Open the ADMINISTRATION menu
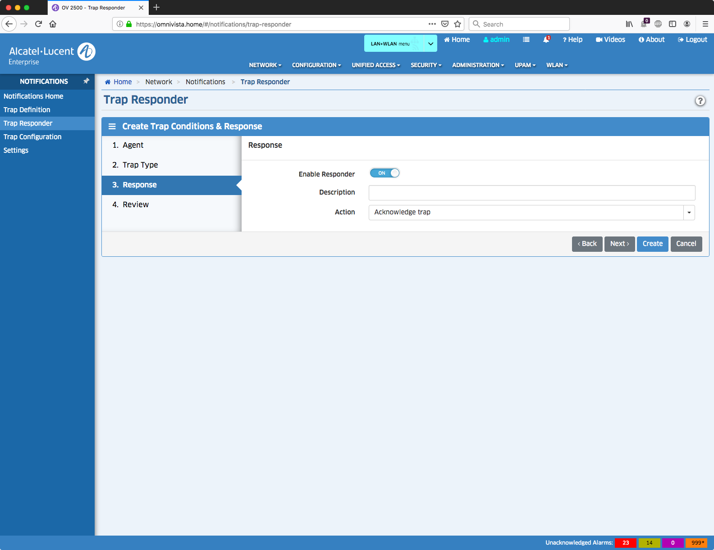 [x=478, y=65]
